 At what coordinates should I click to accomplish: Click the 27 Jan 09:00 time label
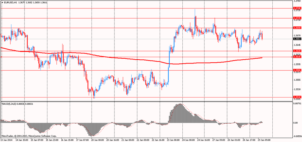[218, 140]
